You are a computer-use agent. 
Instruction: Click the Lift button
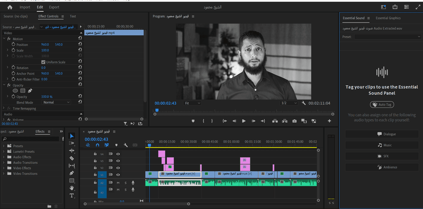tap(275, 121)
